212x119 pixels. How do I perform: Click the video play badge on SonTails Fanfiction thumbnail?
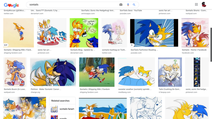point(132,45)
